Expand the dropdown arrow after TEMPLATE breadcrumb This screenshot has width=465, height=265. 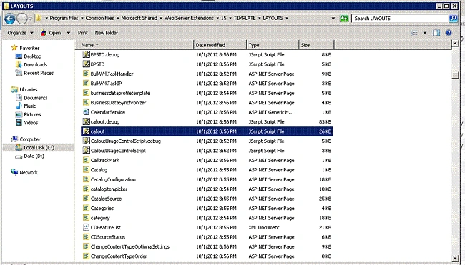coord(259,18)
